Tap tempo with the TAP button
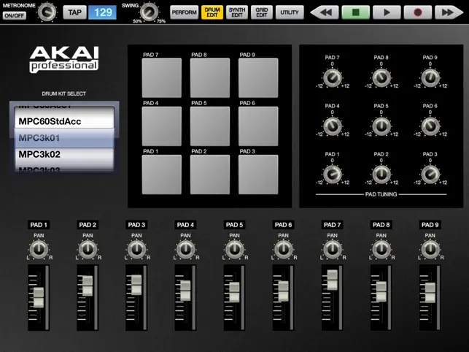This screenshot has width=469, height=352. point(74,12)
